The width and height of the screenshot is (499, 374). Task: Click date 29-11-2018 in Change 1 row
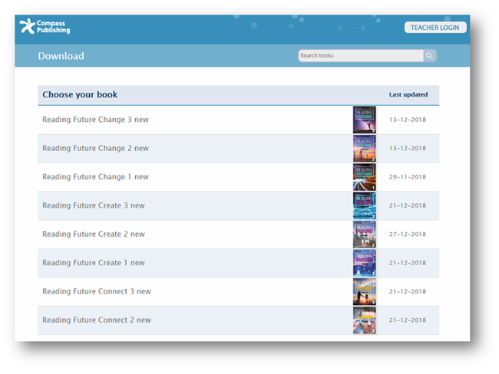408,177
